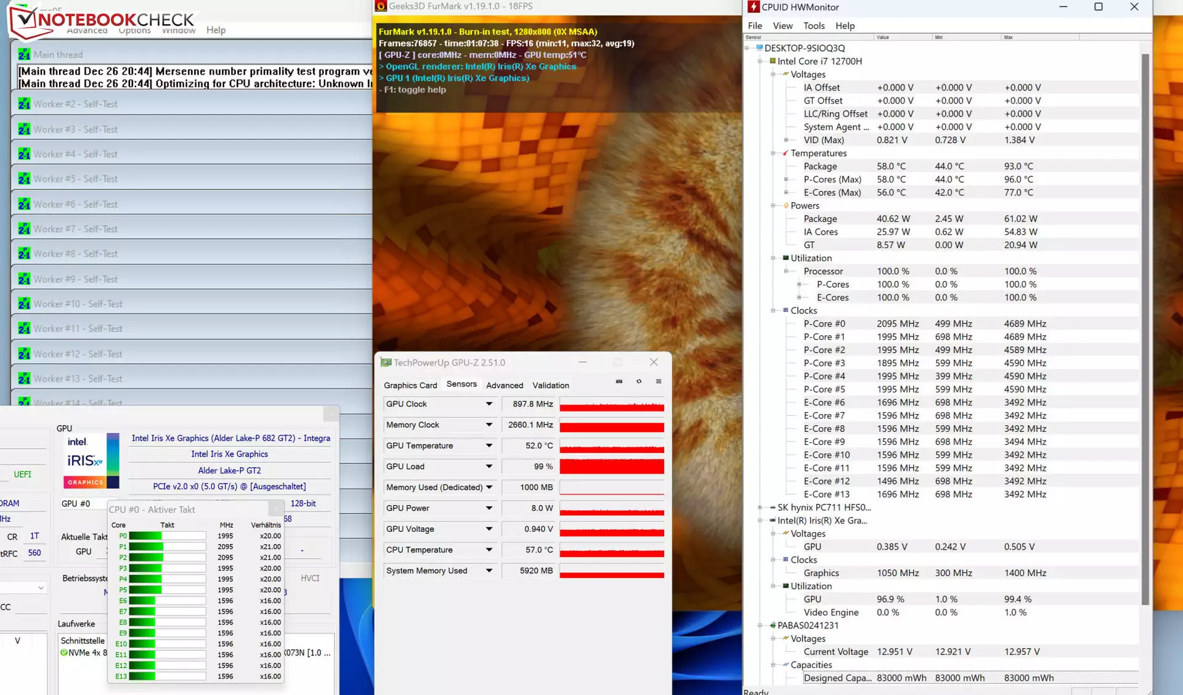This screenshot has width=1183, height=695.
Task: Click the Worker #2 Self-Test window icon
Action: tap(24, 104)
